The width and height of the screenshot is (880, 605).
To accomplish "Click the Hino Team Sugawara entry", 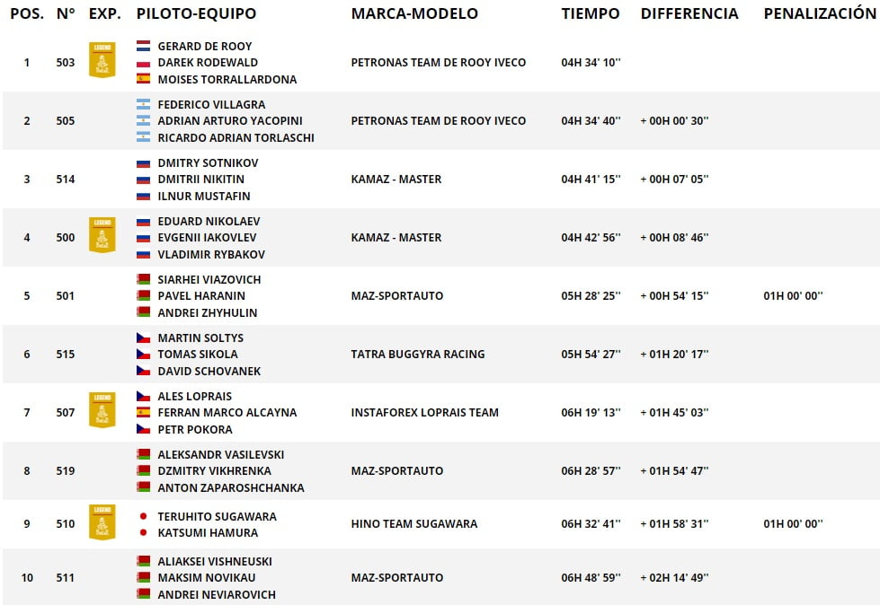I will [414, 524].
